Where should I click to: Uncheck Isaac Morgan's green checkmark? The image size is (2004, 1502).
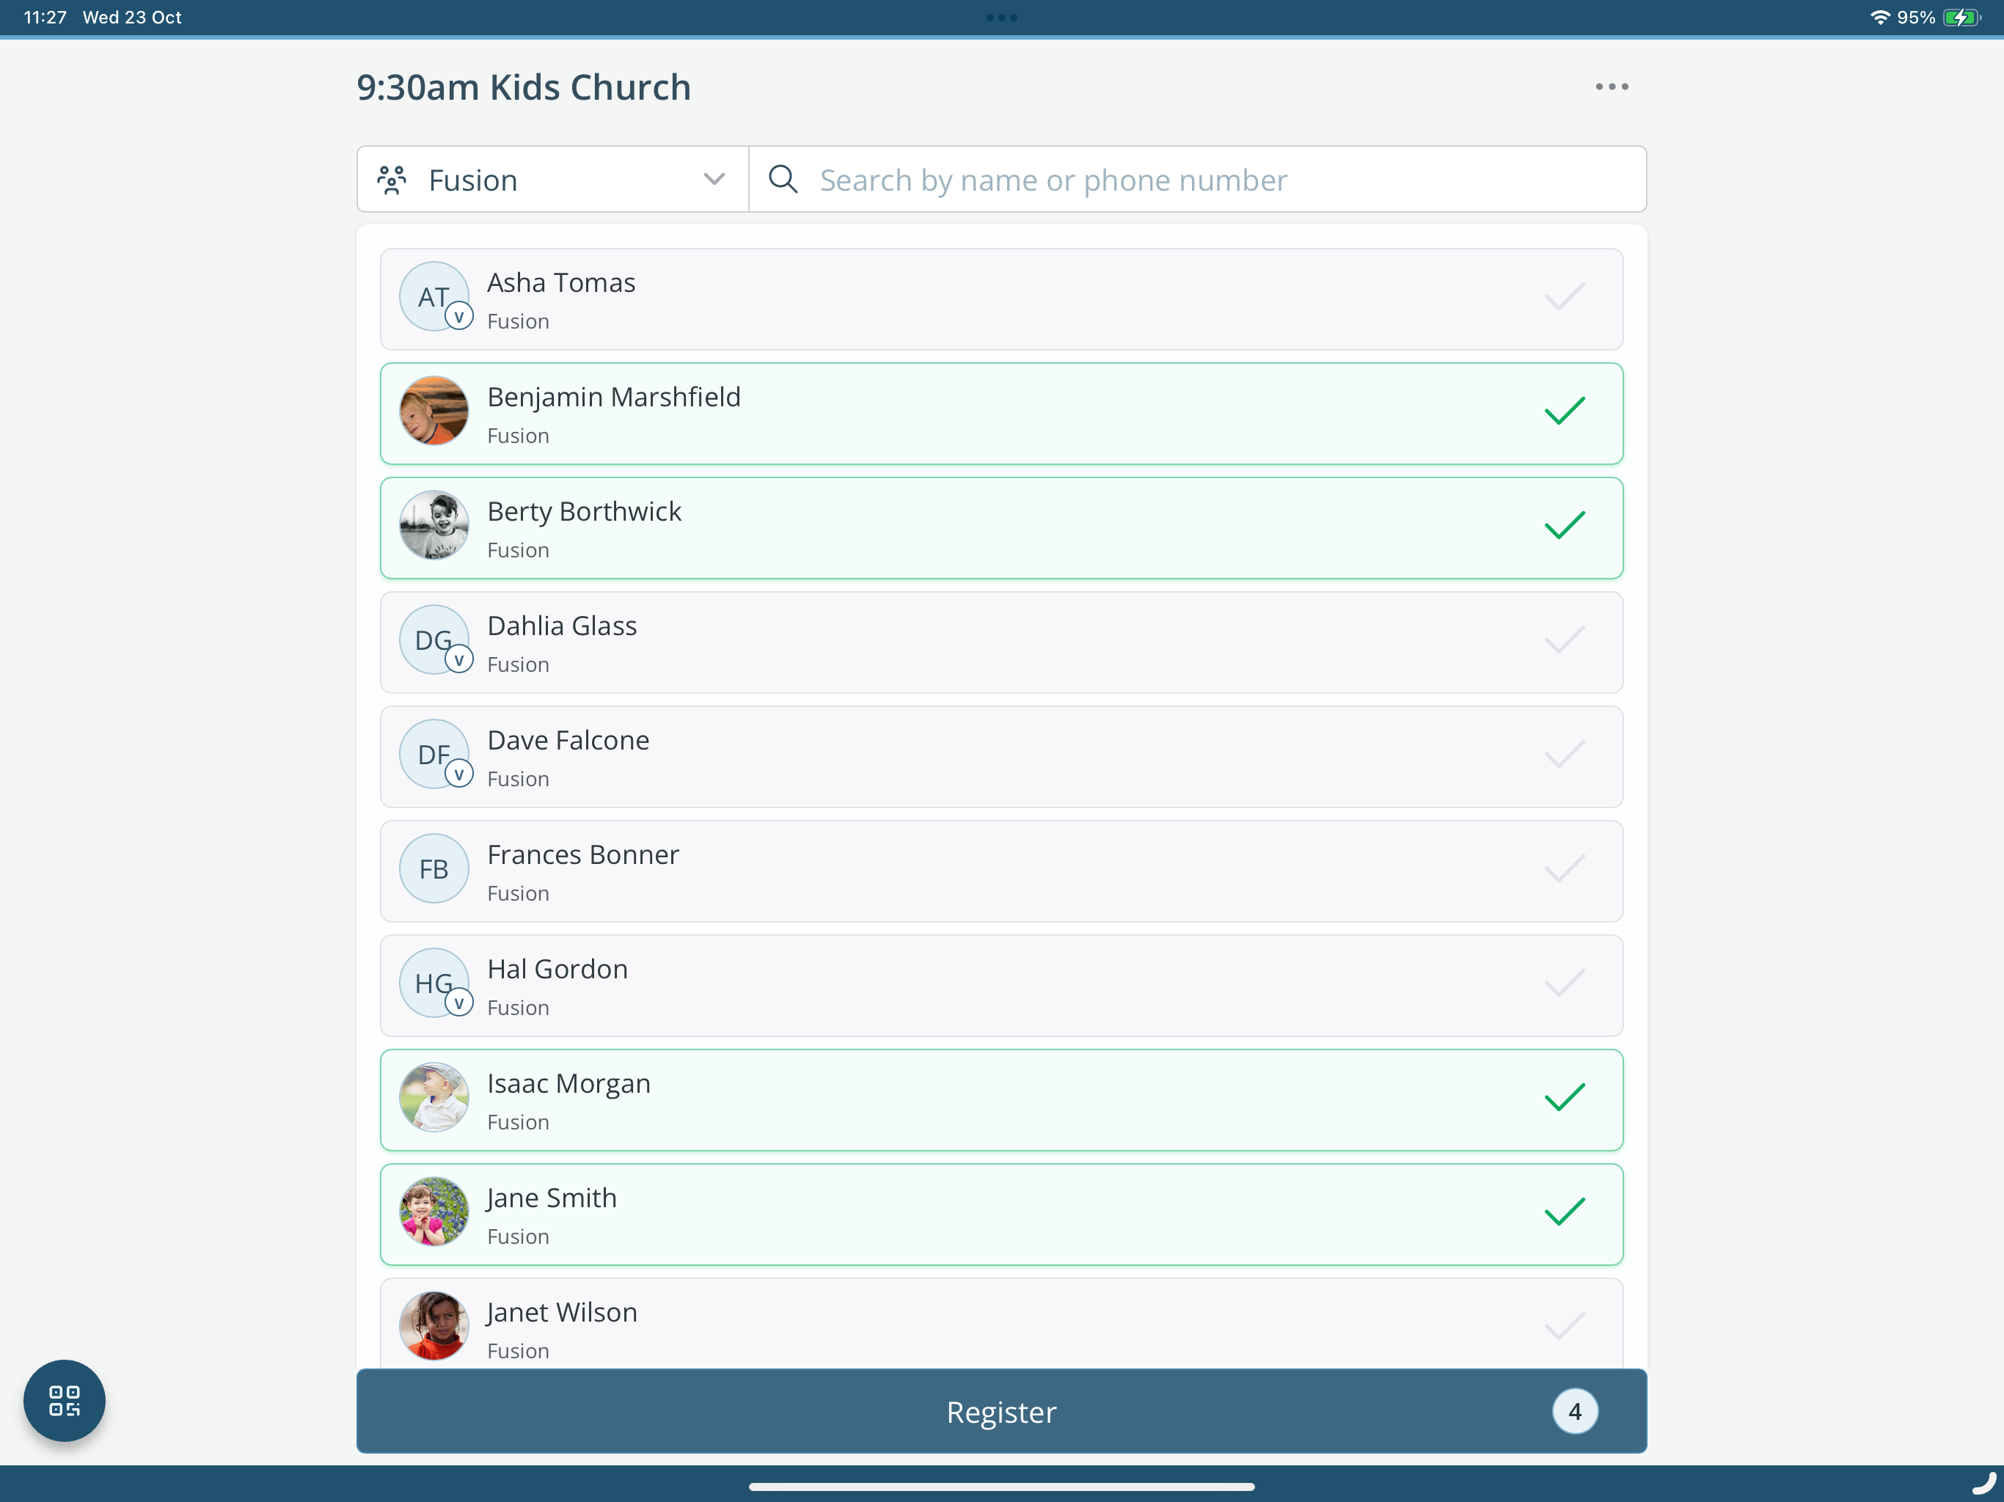[1565, 1097]
